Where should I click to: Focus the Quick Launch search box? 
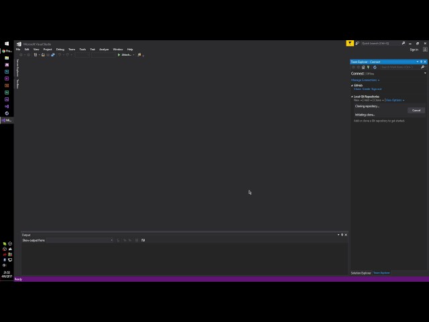point(381,43)
